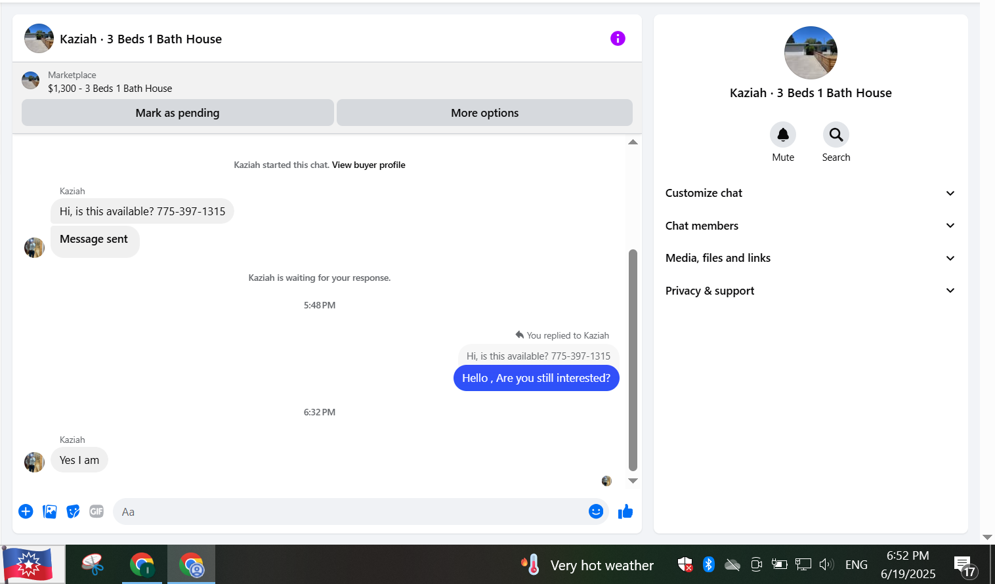
Task: Open listing photo thumbnail in chat header
Action: (39, 39)
